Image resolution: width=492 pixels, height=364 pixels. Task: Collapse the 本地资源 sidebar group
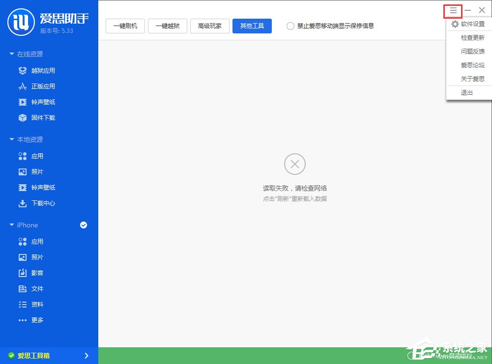(x=29, y=139)
